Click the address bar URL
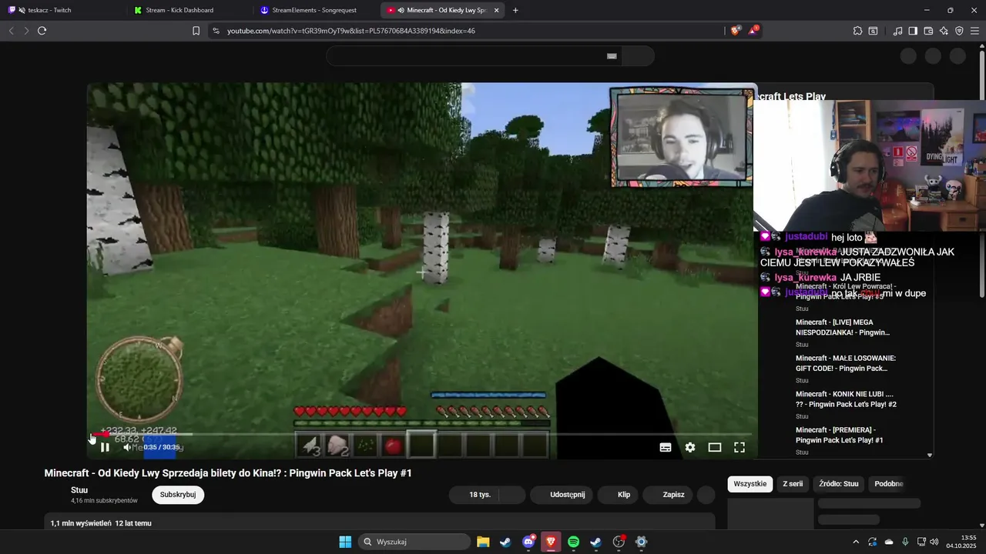This screenshot has height=554, width=986. 350,31
